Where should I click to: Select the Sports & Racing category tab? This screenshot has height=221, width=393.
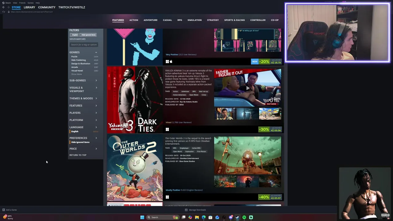234,20
